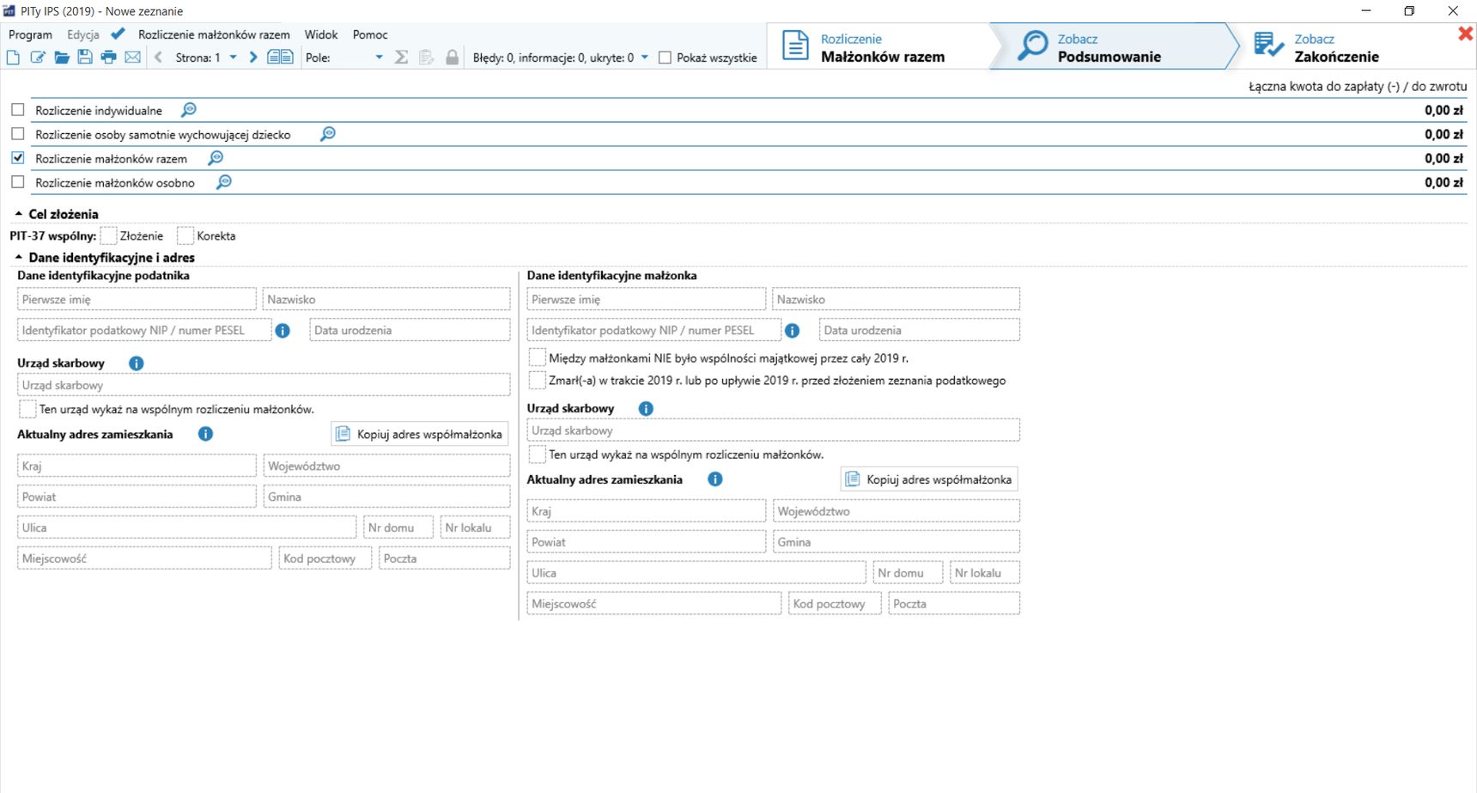Open taxpayer Urząd skarbowy combo field
The image size is (1477, 793).
264,385
